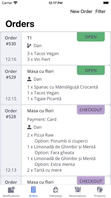Image resolution: width=111 pixels, height=198 pixels.
Task: Tap OPEN status badge on order #529
Action: (91, 70)
